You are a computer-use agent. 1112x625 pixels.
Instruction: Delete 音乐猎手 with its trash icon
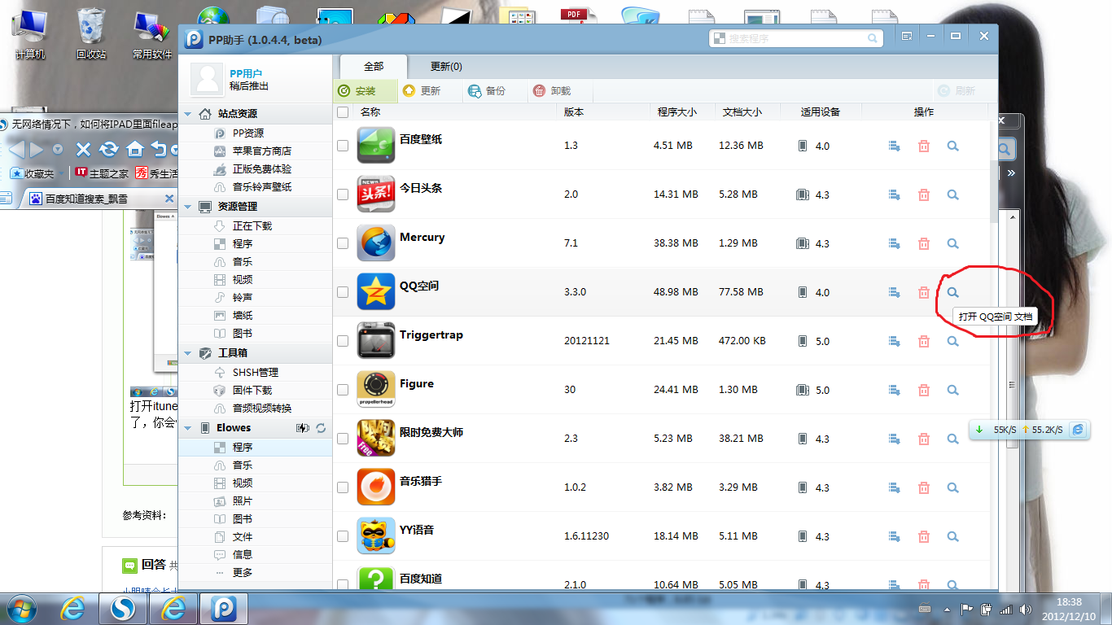(924, 487)
